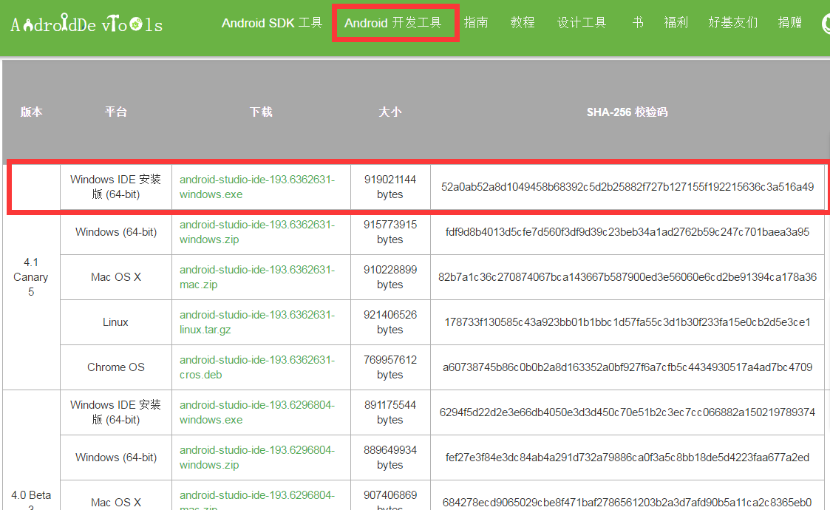Download android-studio-ide-193.6296804-windows.exe
Viewport: 830px width, 510px height.
click(257, 412)
